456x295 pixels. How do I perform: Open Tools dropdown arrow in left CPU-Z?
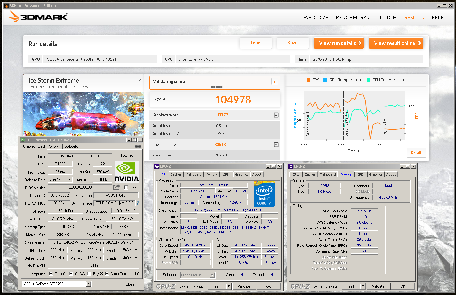[x=228, y=286]
